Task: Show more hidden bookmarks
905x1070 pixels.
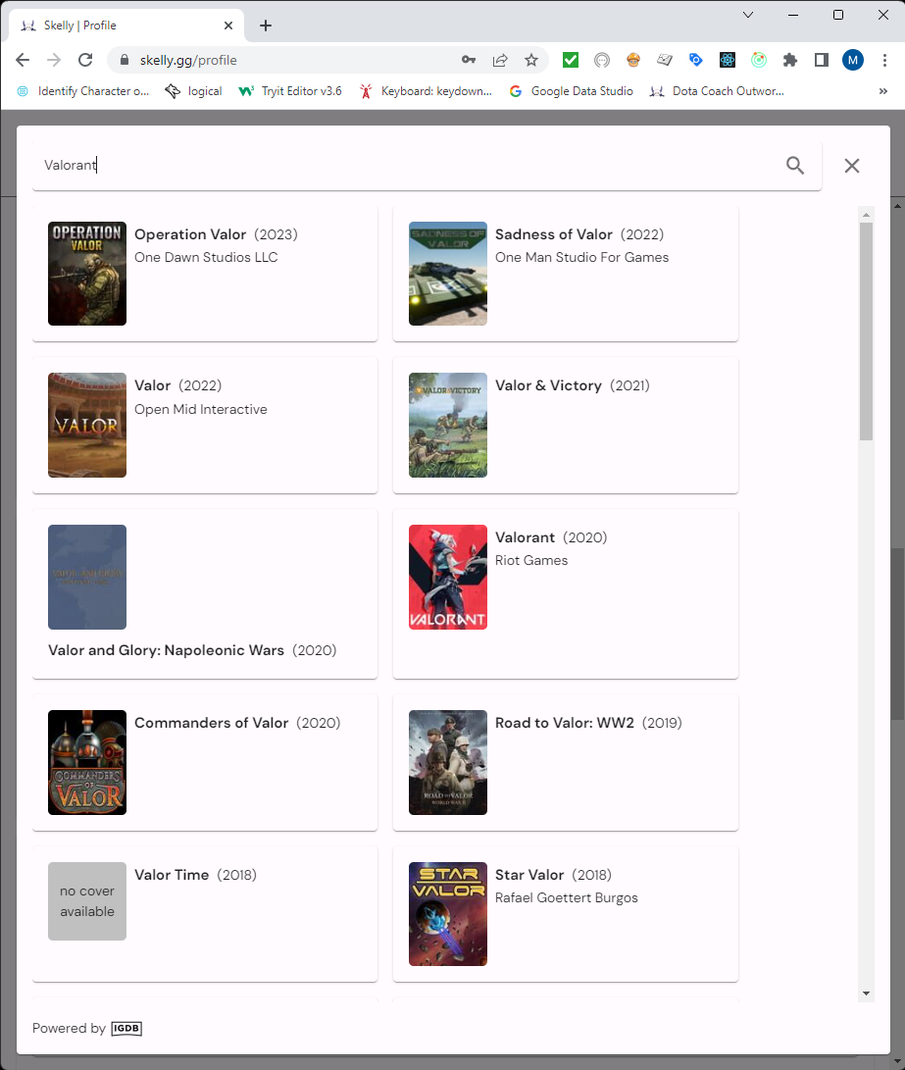Action: (883, 91)
